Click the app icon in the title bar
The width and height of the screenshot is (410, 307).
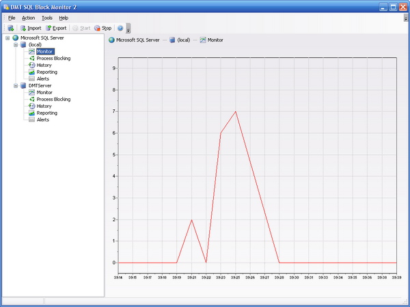(x=6, y=7)
